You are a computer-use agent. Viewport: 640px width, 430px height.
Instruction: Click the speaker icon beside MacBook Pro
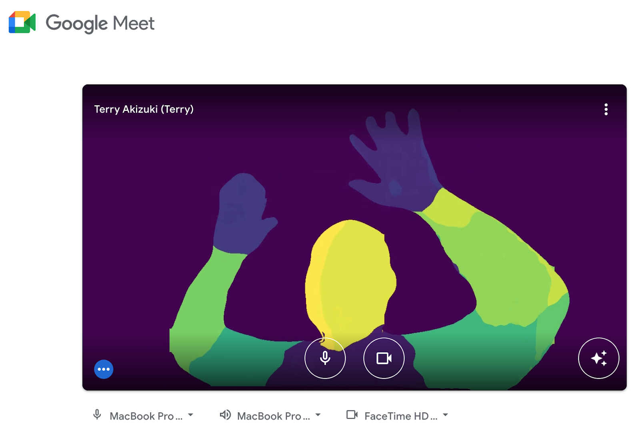(225, 415)
